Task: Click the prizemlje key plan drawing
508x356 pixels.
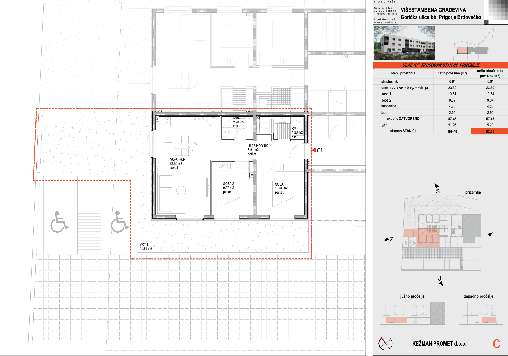Action: (x=441, y=233)
